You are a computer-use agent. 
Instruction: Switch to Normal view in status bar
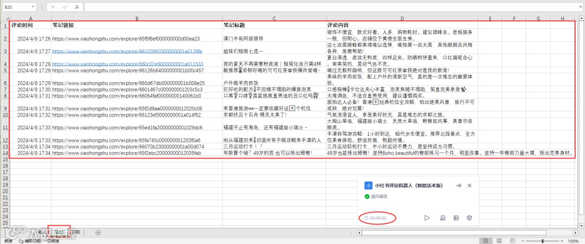click(x=486, y=241)
